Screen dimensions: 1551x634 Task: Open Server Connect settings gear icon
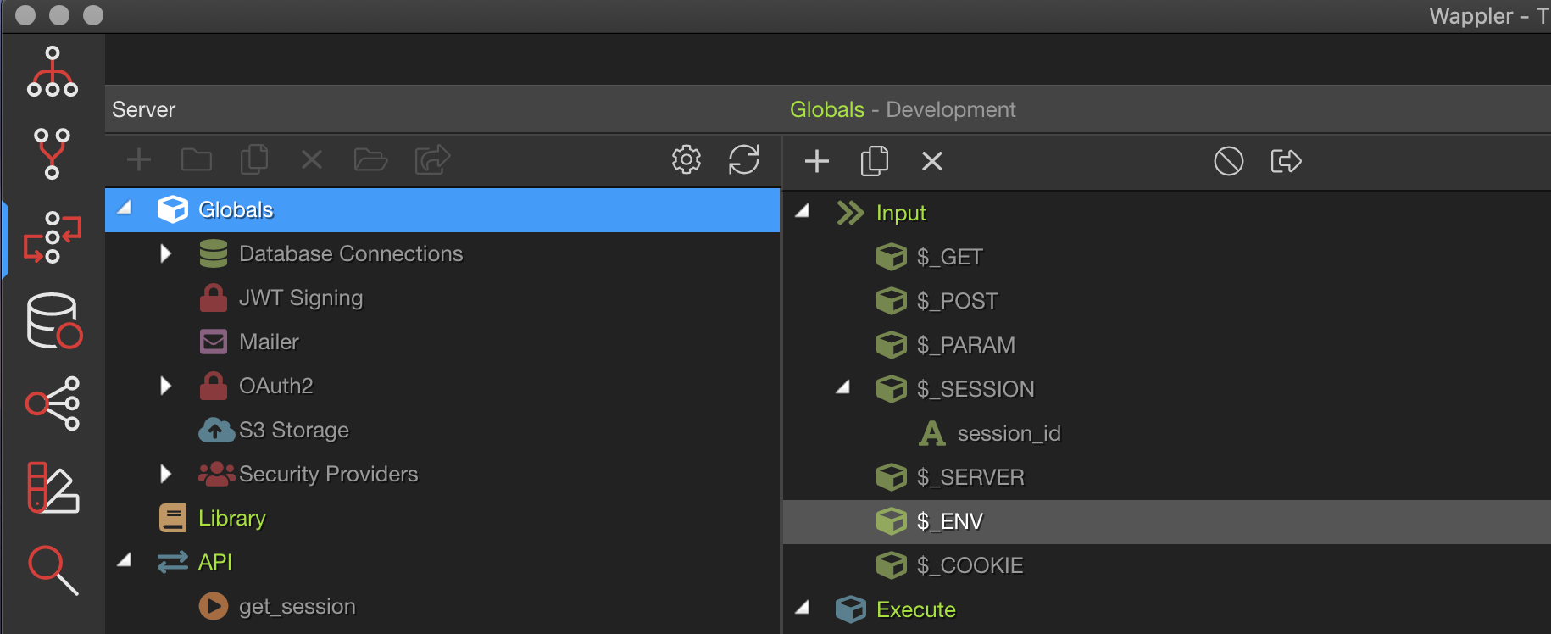(687, 159)
